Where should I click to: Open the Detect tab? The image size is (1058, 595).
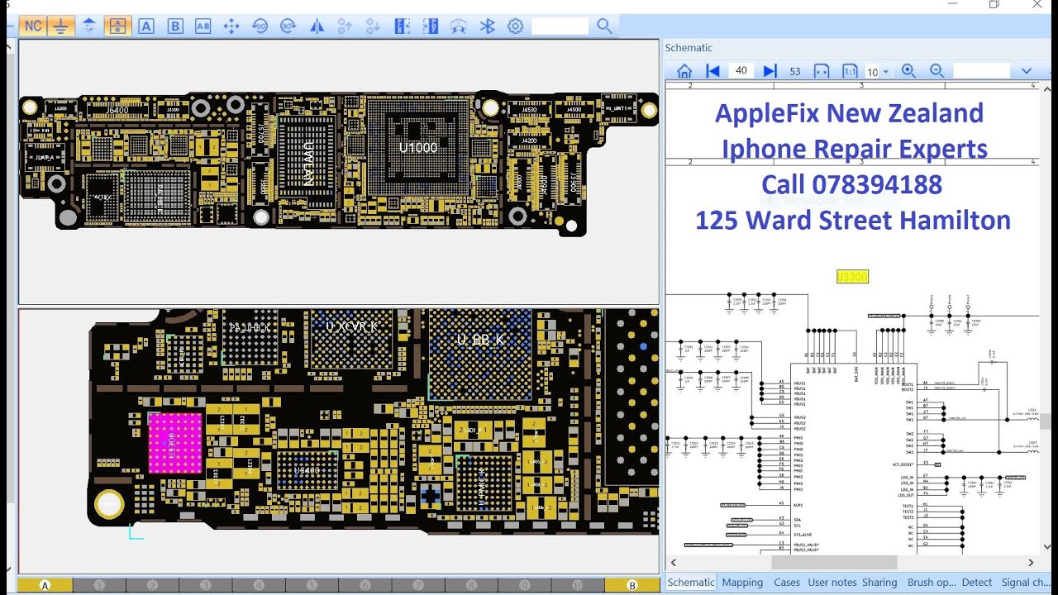[x=977, y=582]
